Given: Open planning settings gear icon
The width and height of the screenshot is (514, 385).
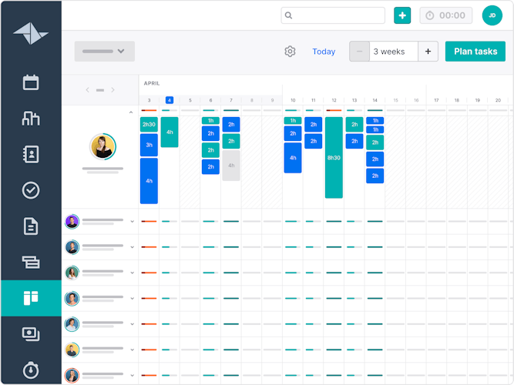Looking at the screenshot, I should [x=290, y=52].
